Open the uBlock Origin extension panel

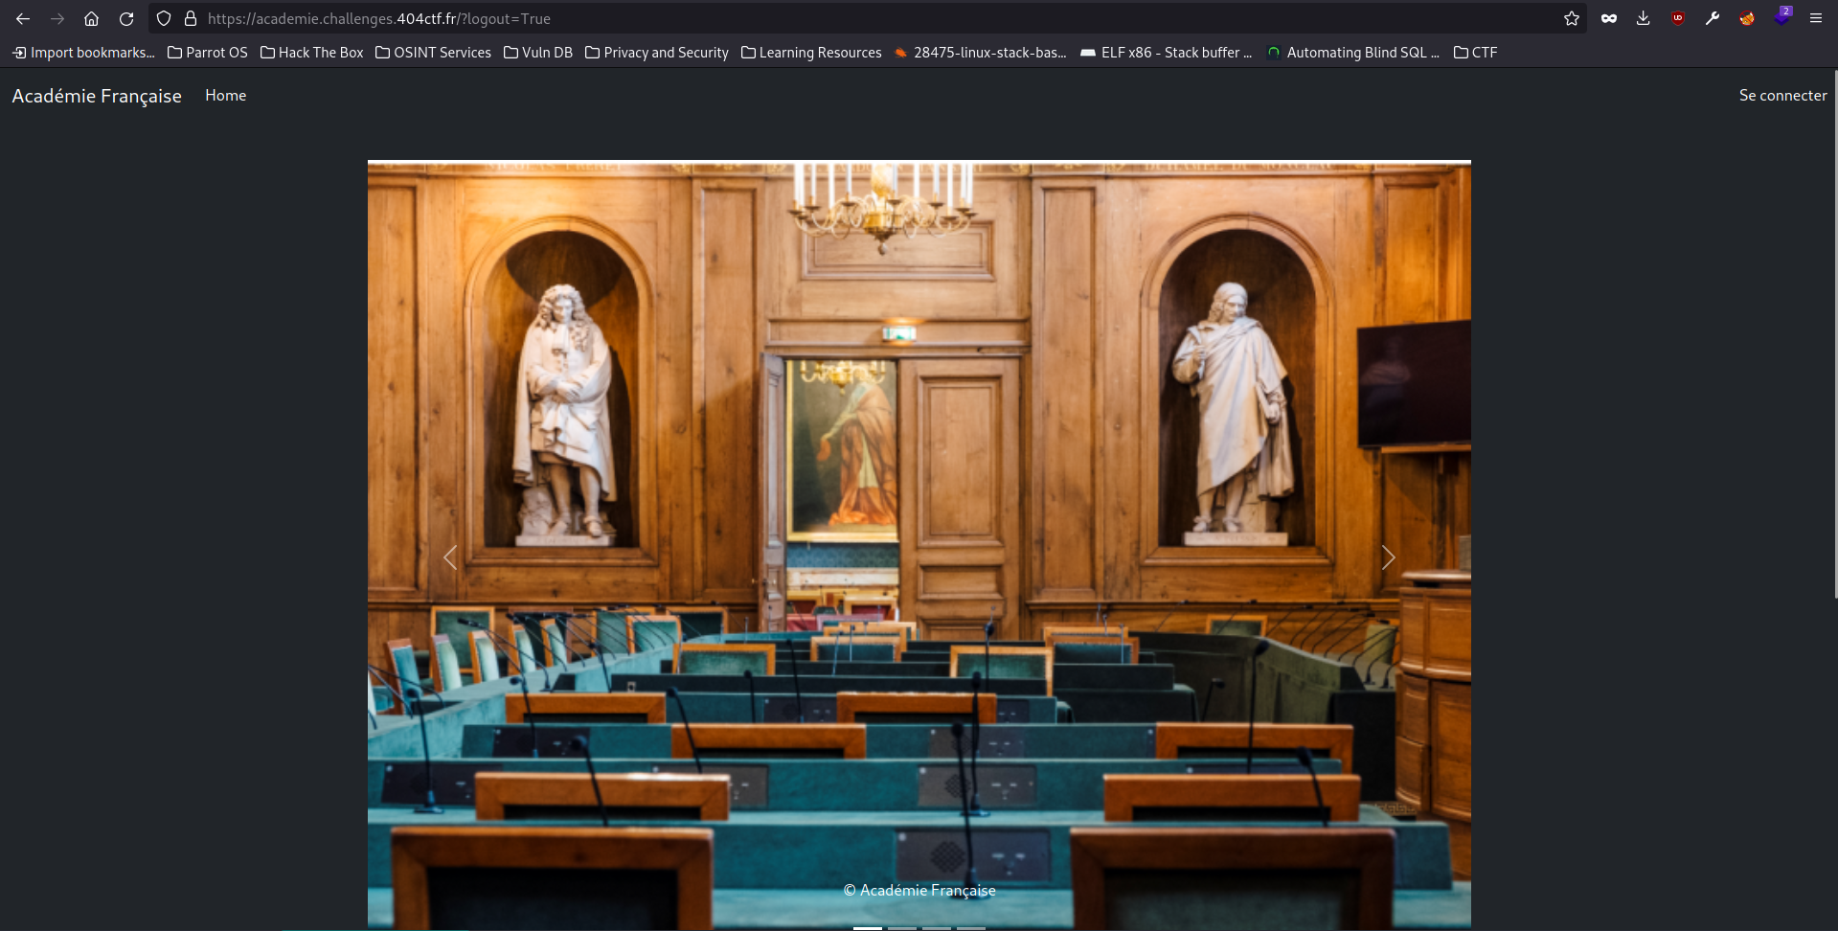pos(1678,18)
